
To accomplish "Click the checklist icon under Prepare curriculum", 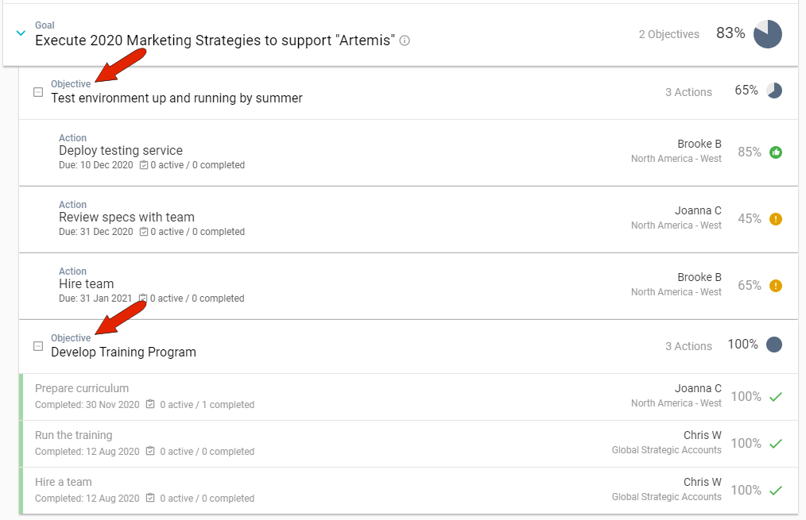I will [149, 405].
